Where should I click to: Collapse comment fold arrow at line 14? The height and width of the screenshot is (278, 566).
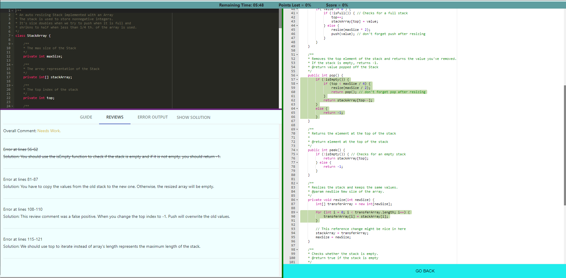12,65
